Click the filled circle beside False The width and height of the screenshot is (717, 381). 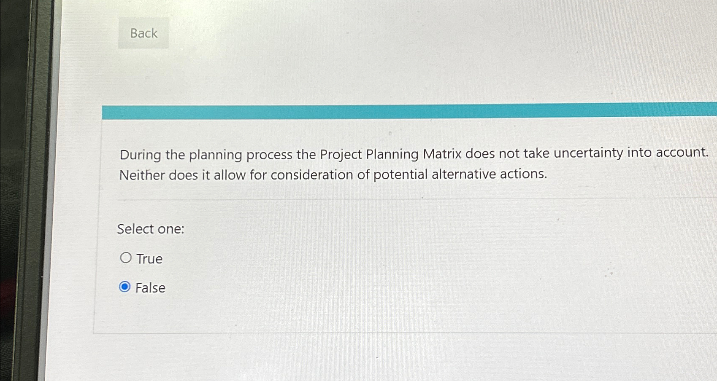(124, 287)
